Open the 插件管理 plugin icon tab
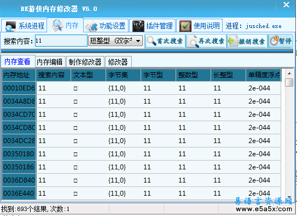This screenshot has height=216, width=297. pyautogui.click(x=153, y=26)
